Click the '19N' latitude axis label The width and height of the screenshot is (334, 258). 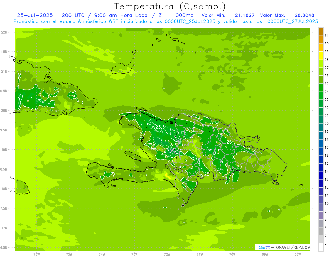click(4, 150)
